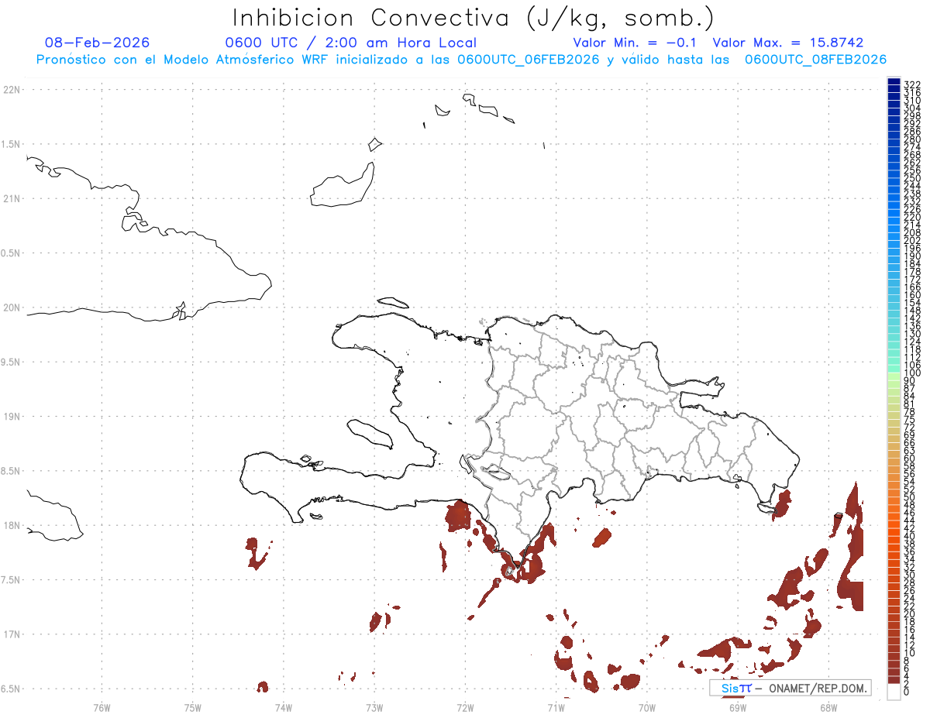Click the '18N' latitude label
930x718 pixels.
point(11,525)
